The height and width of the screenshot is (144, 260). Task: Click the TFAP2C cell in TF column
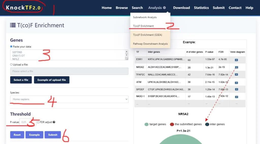tap(140, 74)
